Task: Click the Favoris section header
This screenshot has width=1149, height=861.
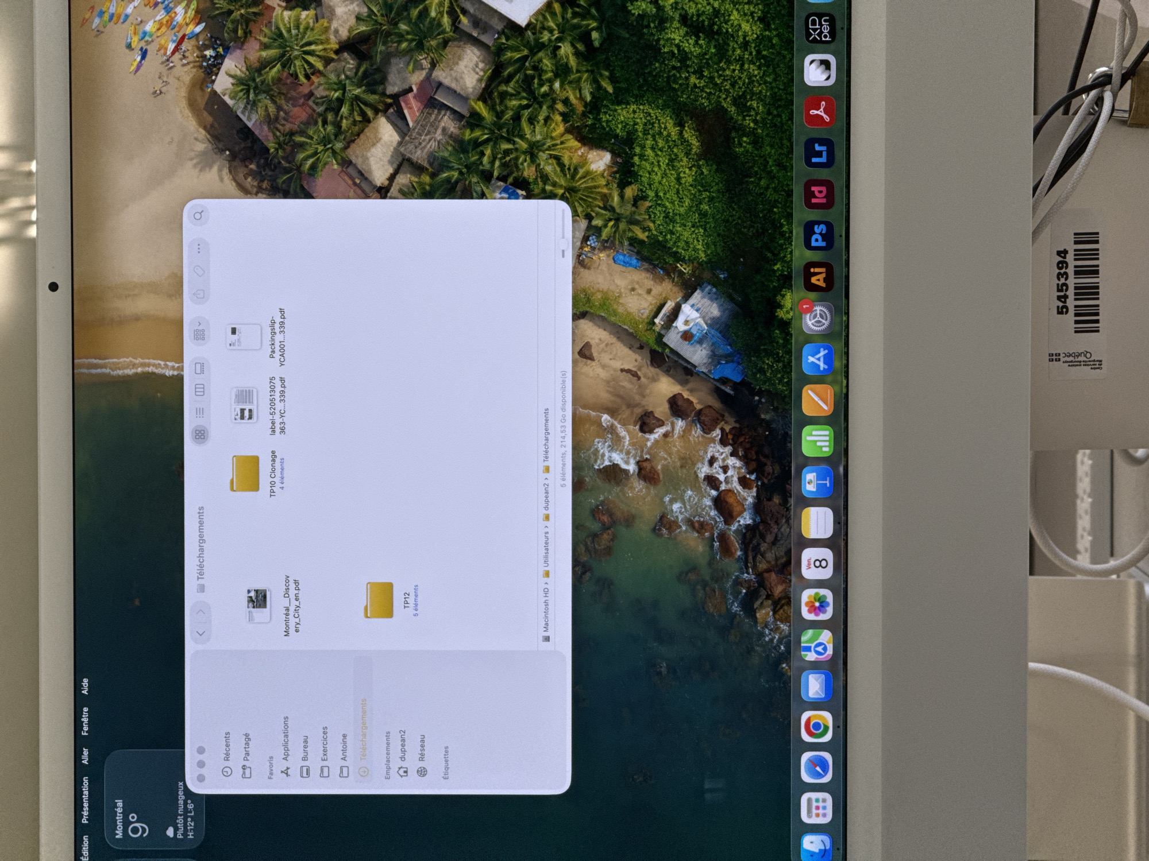Action: 270,767
